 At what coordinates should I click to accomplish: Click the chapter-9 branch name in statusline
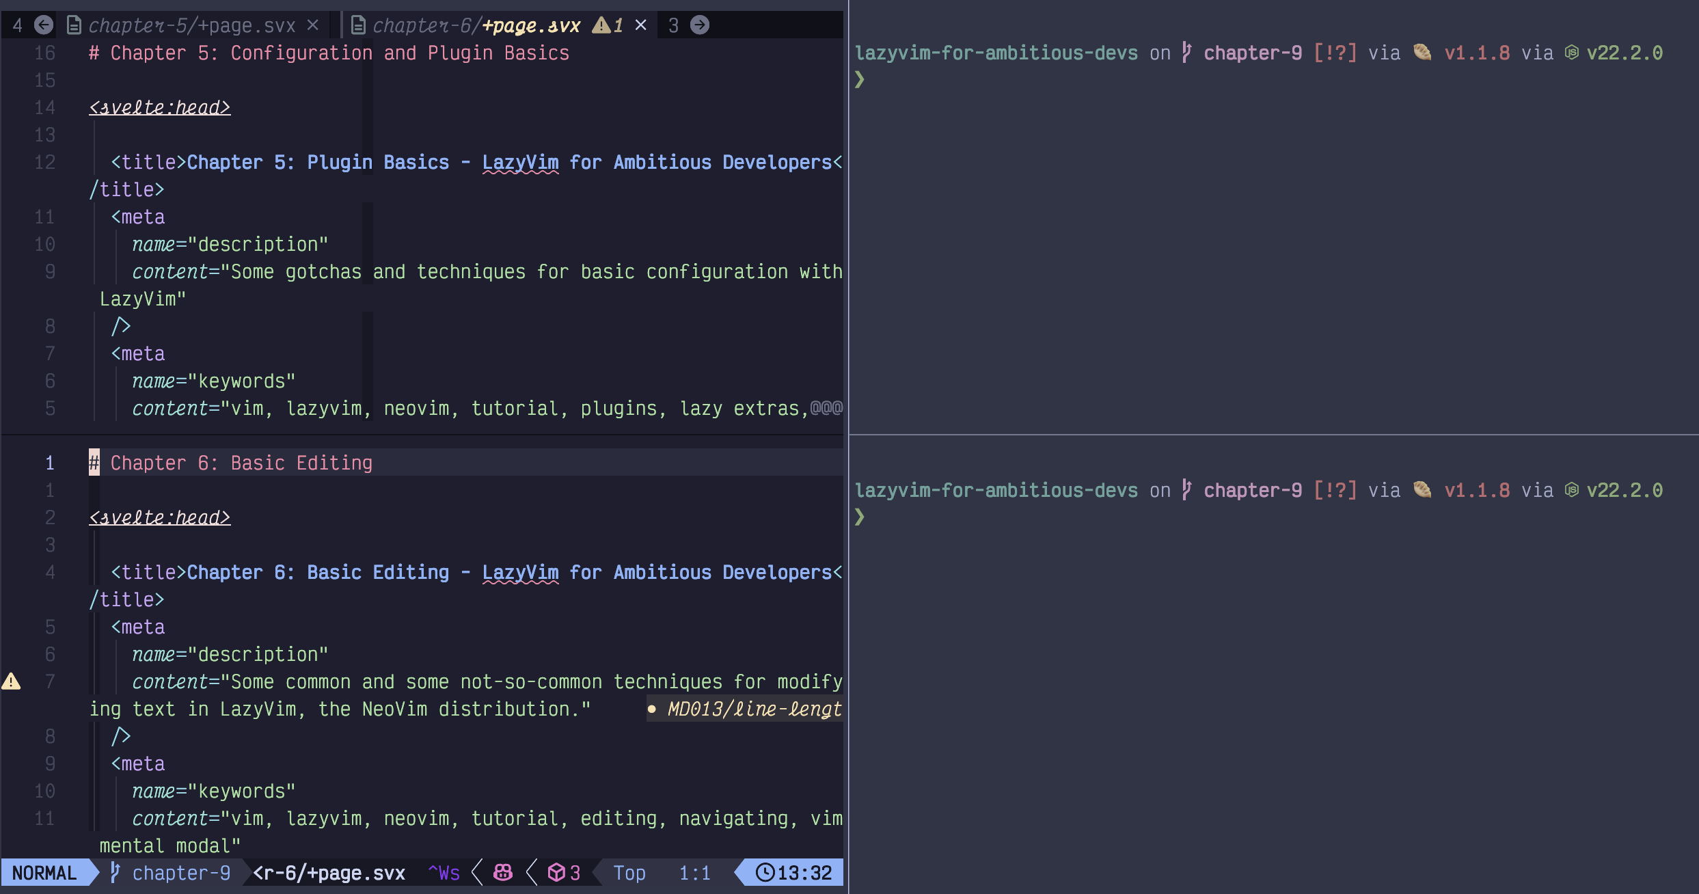click(x=181, y=873)
